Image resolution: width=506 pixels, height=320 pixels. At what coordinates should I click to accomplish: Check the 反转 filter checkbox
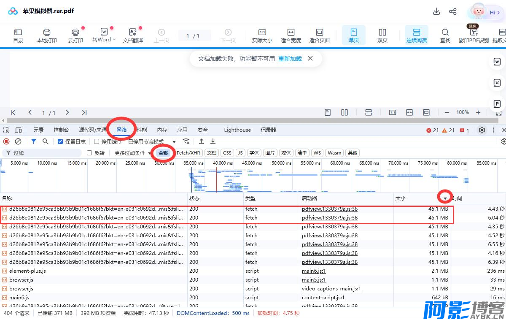(x=89, y=153)
